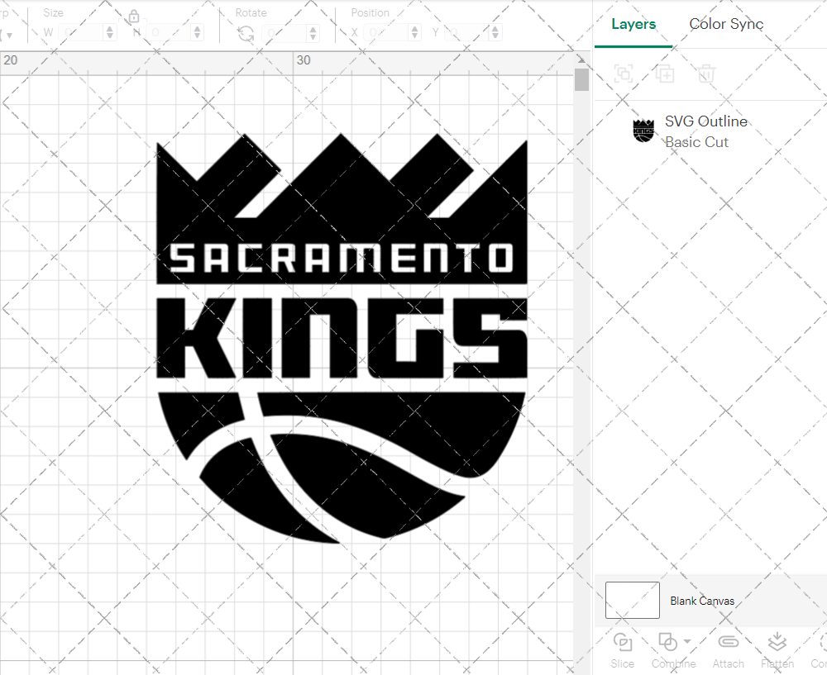The width and height of the screenshot is (827, 675).
Task: Click the vertical canvas scrollbar
Action: (581, 78)
